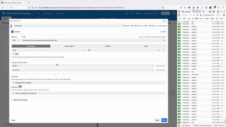Click the blue Run button
This screenshot has height=127, width=226.
pyautogui.click(x=164, y=120)
